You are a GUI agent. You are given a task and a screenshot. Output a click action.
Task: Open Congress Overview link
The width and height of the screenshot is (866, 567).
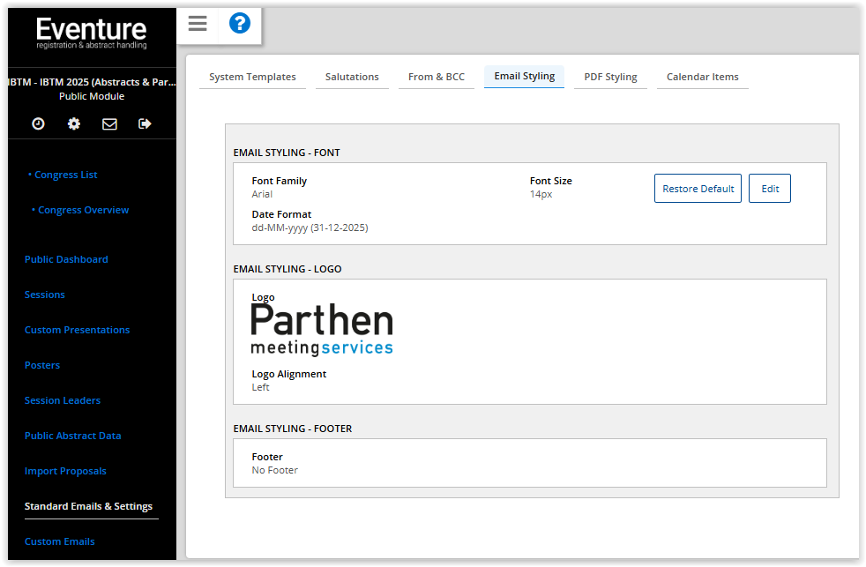click(84, 210)
